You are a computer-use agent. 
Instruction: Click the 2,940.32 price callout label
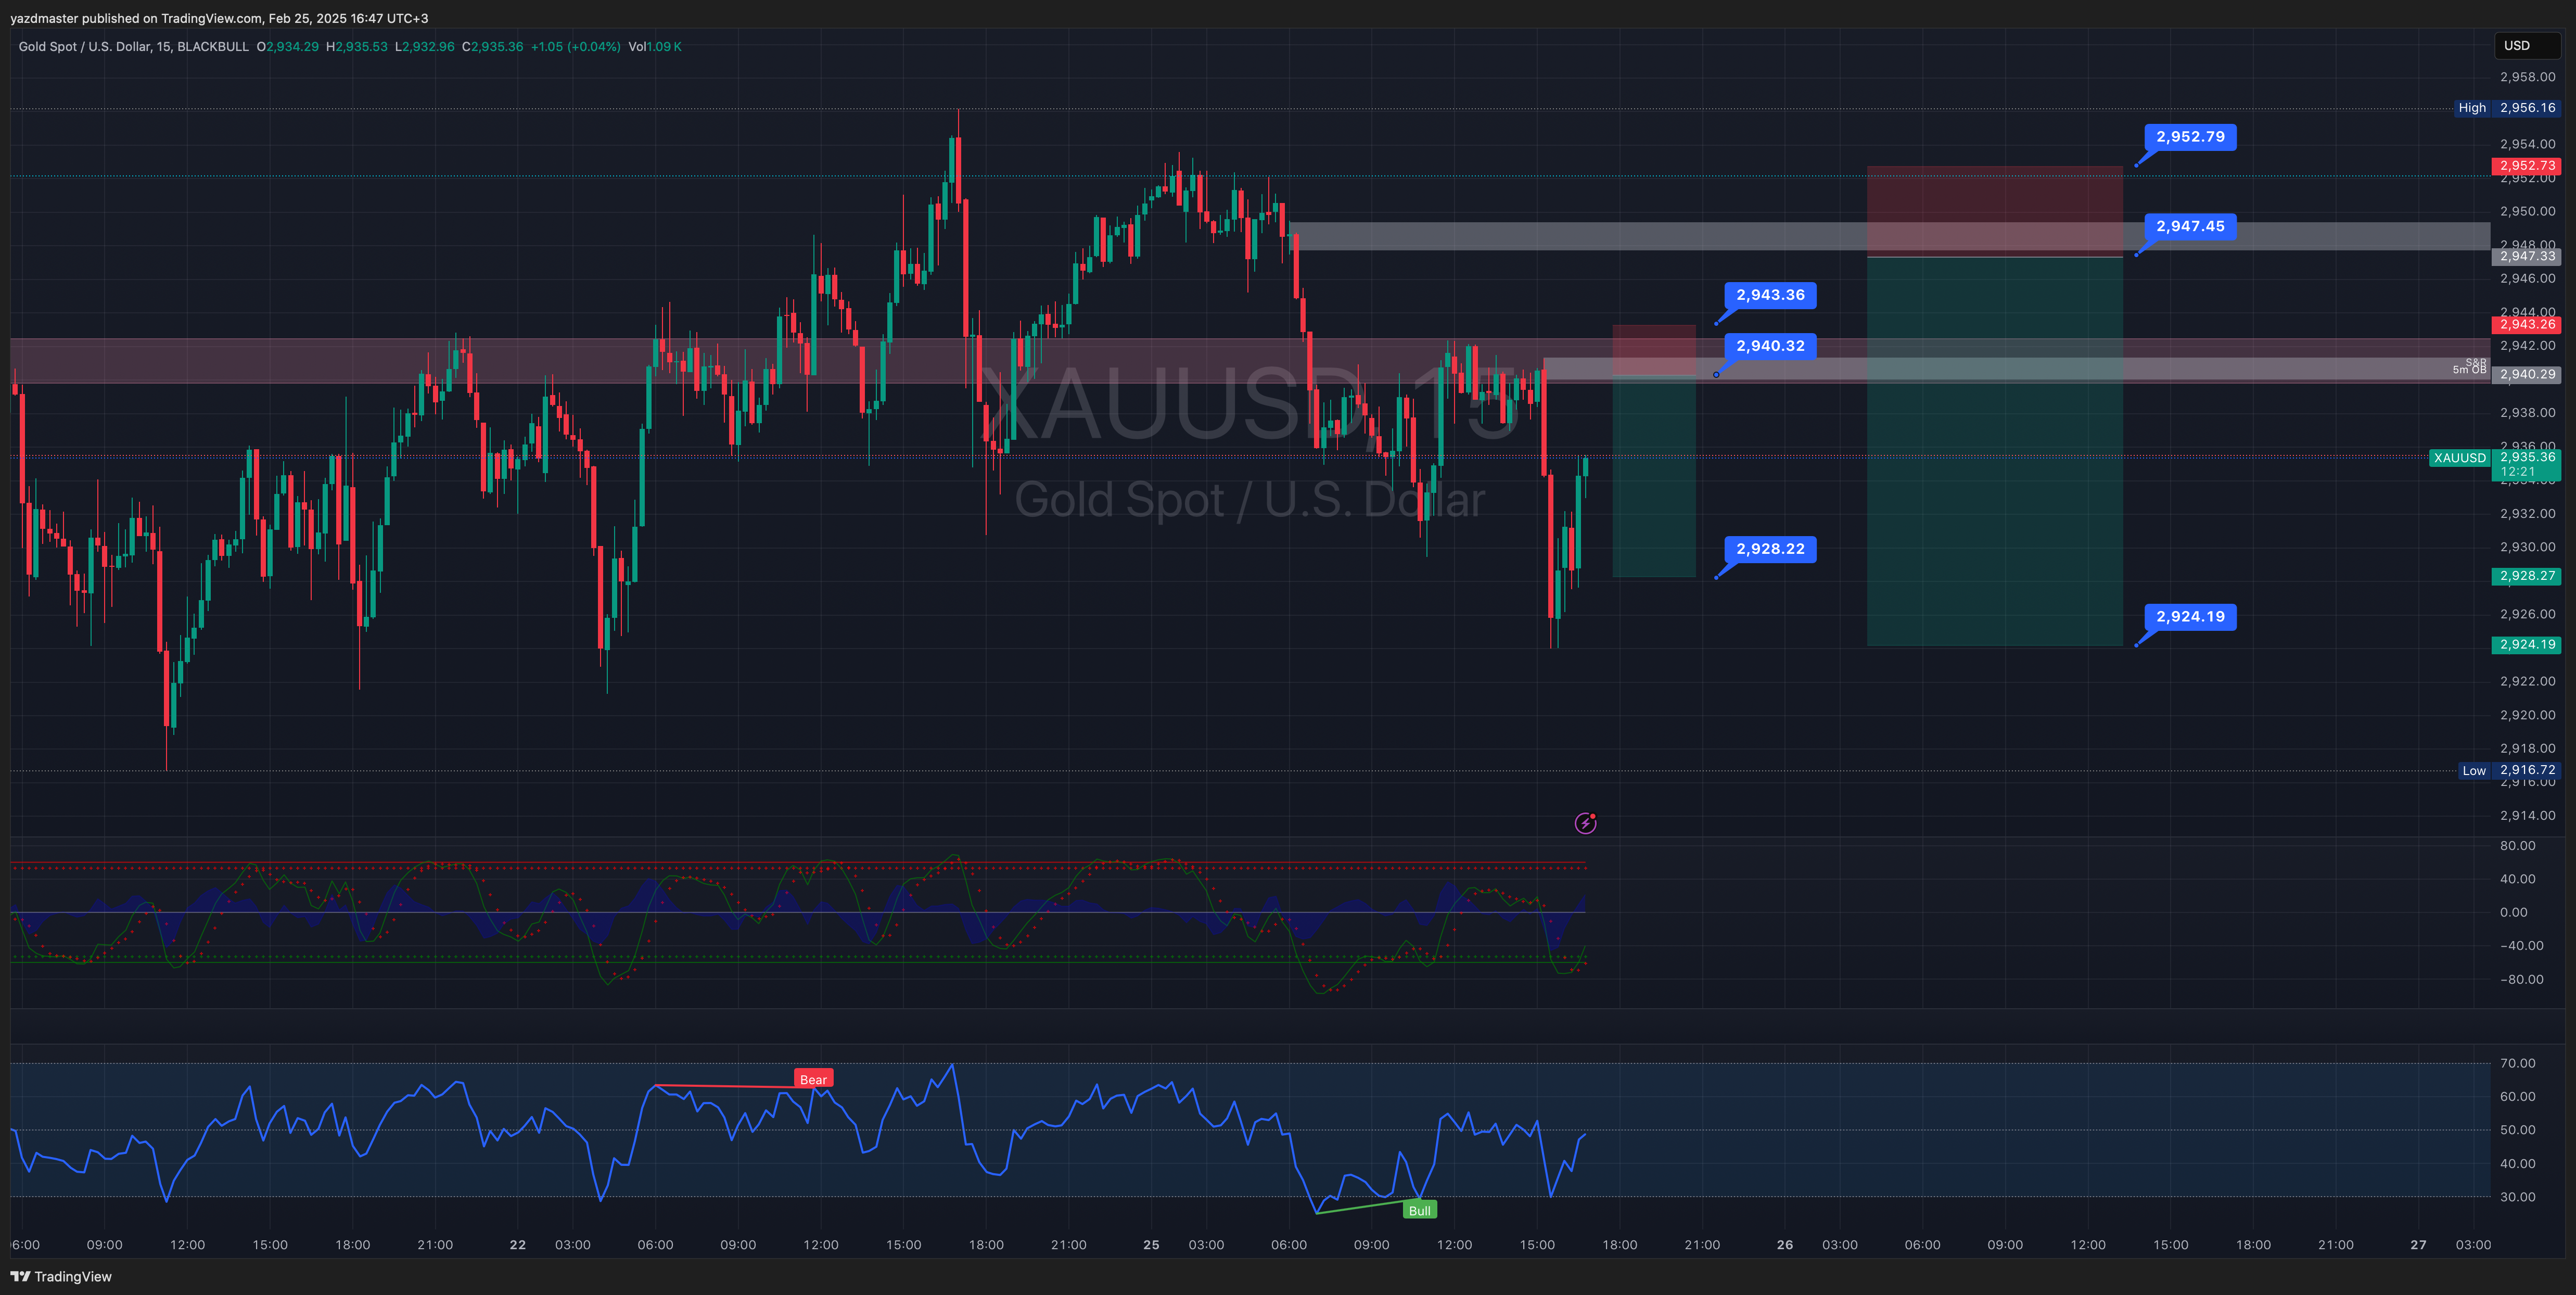click(1770, 346)
